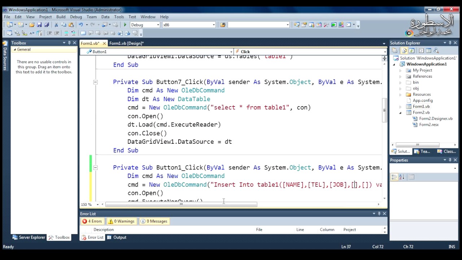Click View Class Diagram in Solution Explorer
Screen dimensions: 462x260
(x=436, y=51)
